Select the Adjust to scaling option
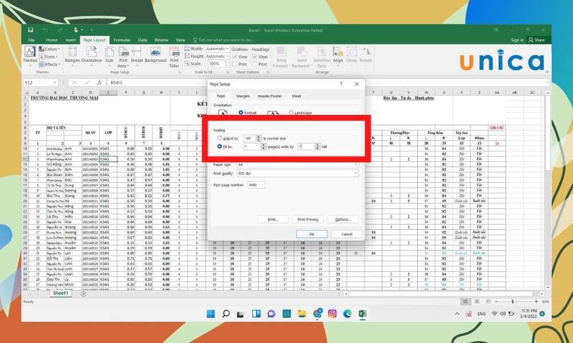Screen dimensions: 573x343 219,138
